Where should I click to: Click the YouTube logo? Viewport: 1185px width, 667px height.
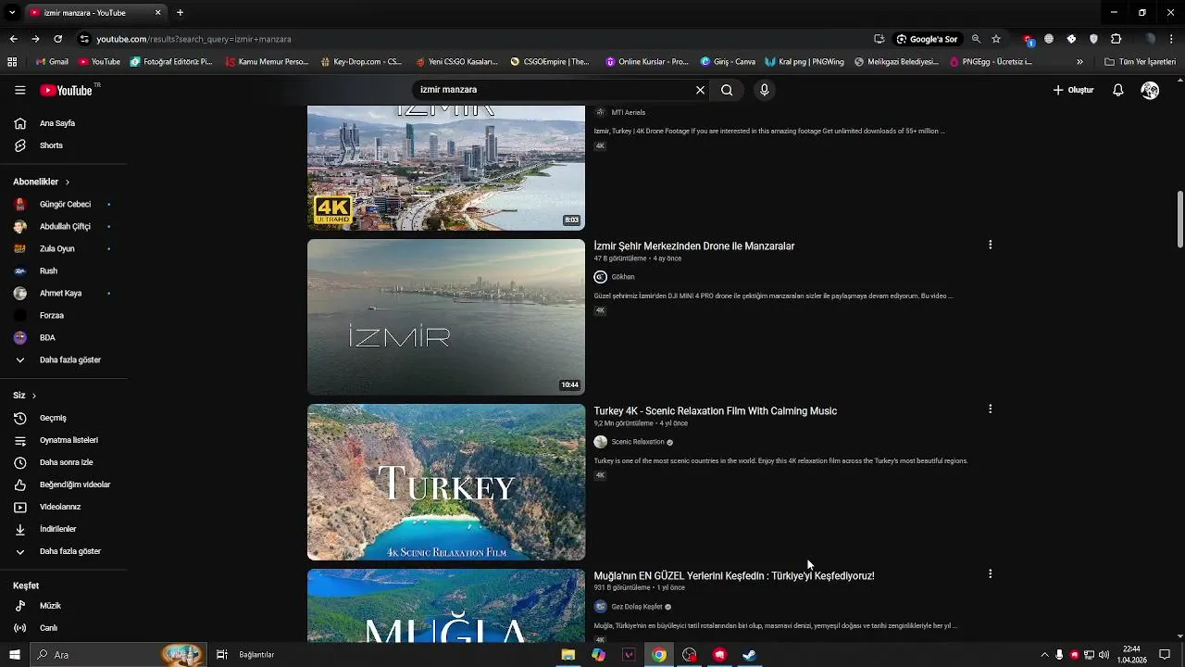pyautogui.click(x=66, y=90)
